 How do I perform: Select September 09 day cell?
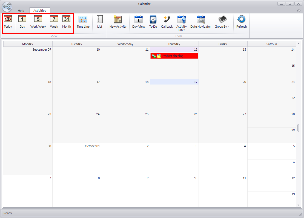pos(28,63)
